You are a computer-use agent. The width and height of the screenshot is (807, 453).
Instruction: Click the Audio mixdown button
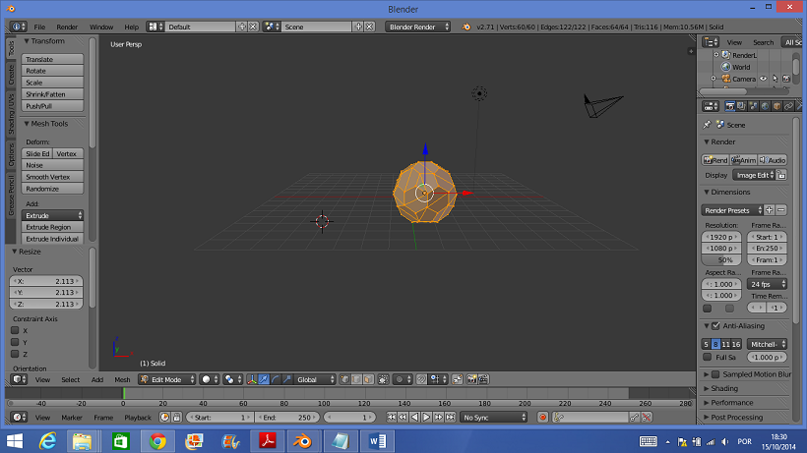coord(773,160)
